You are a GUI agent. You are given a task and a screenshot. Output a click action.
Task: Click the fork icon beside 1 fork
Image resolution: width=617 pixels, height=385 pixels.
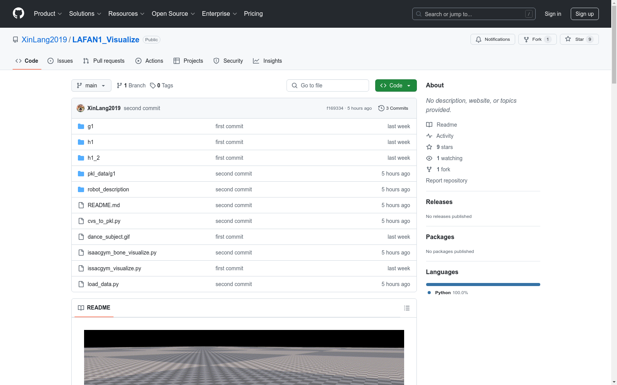(x=429, y=169)
